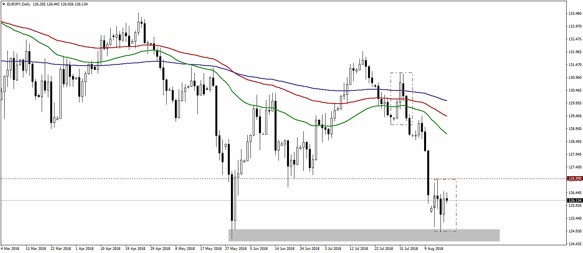Click the 13 Mar 2018 date label
This screenshot has height=253, width=583.
coord(36,248)
